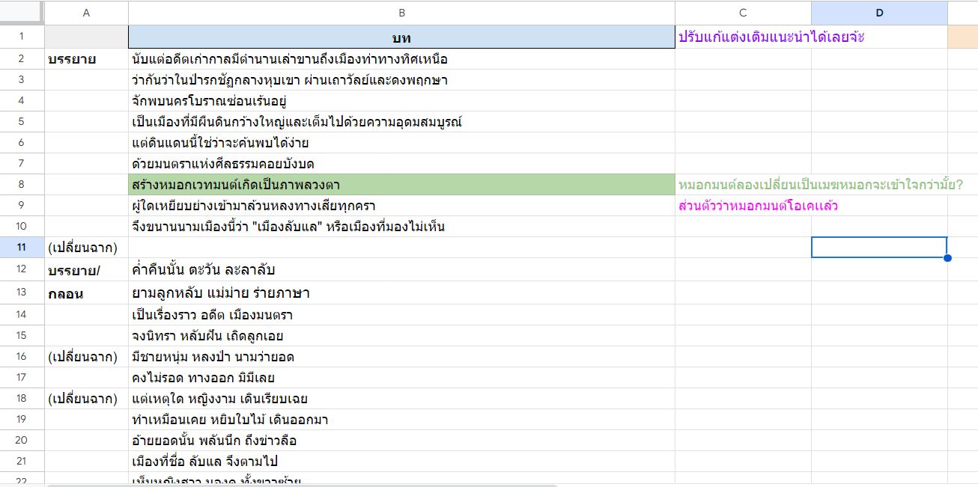Select column D header
Screen dimensions: 978x487
(879, 13)
